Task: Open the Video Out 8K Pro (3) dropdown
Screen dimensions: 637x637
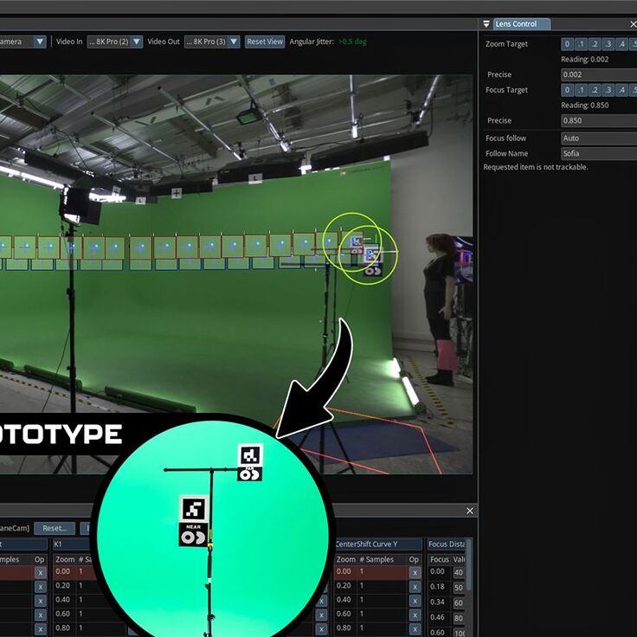Action: pos(212,42)
